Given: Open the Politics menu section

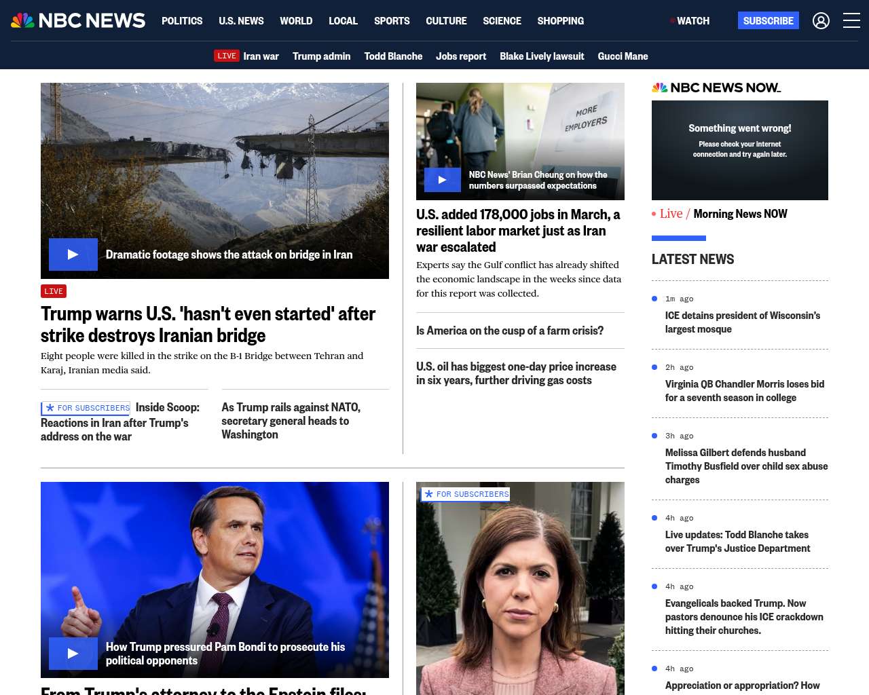Looking at the screenshot, I should click(x=182, y=21).
